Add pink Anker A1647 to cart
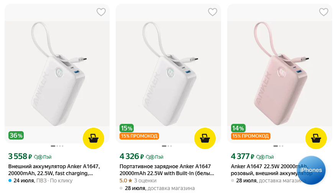Viewport: 336px width, 195px height. (316, 138)
